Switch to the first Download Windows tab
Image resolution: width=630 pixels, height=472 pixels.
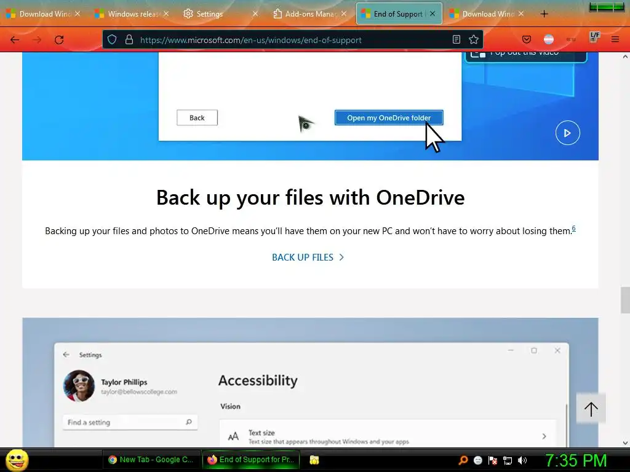42,14
